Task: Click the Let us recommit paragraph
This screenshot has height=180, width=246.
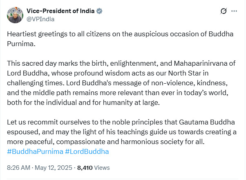Action: [122, 132]
